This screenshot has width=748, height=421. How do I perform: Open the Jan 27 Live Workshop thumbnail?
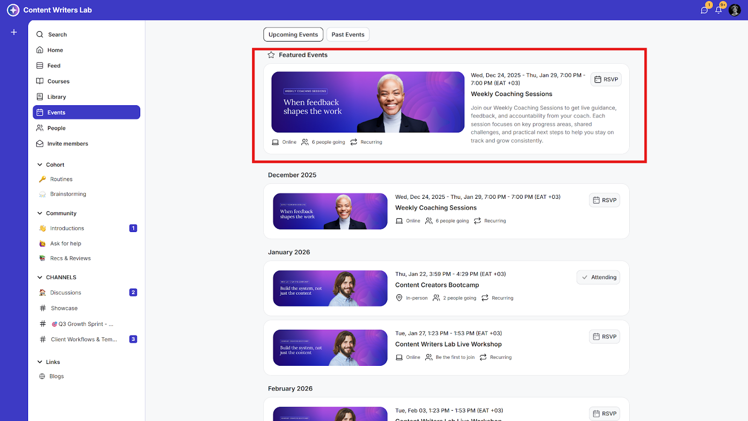pyautogui.click(x=330, y=348)
